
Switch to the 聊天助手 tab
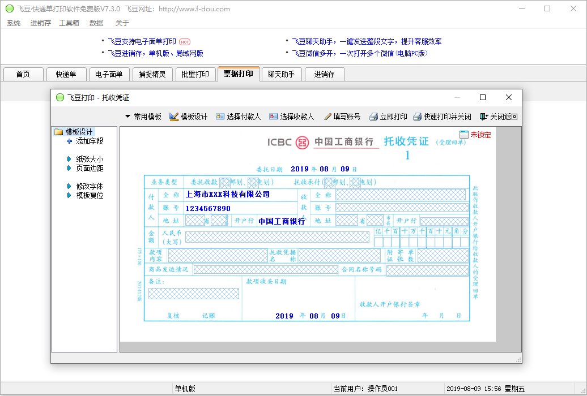click(282, 74)
